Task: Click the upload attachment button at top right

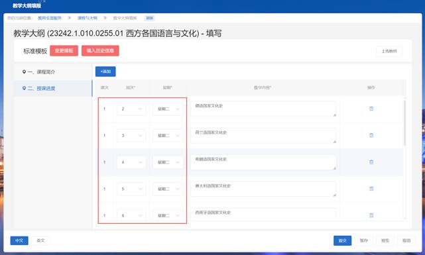Action: click(389, 51)
